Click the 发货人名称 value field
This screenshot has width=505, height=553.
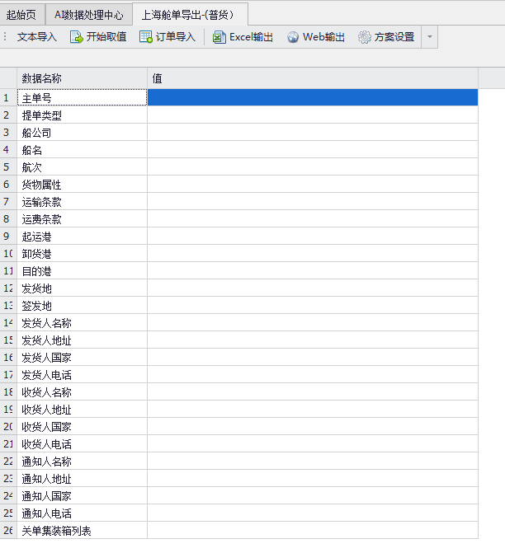click(313, 322)
